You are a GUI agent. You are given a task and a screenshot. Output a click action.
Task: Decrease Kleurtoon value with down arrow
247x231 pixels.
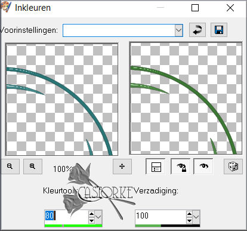click(x=91, y=220)
